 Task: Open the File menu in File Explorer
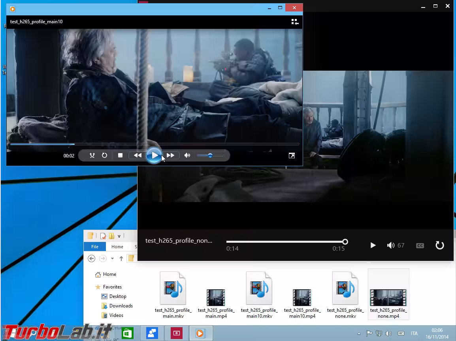point(94,246)
